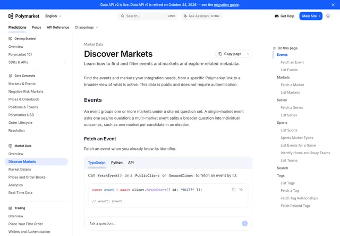The height and width of the screenshot is (236, 340).
Task: Jump to Search in page outline
Action: [x=282, y=168]
